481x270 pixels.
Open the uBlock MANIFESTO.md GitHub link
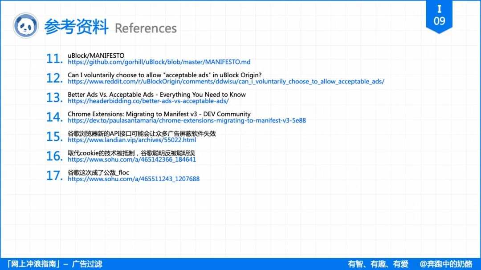coord(159,62)
